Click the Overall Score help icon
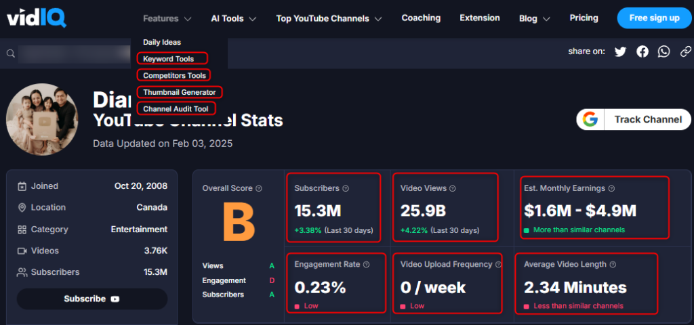 259,188
